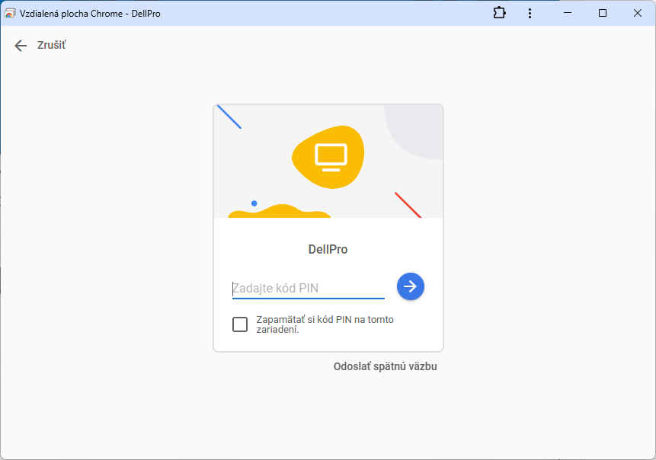Focus the Zadajte kód PIN field
This screenshot has width=656, height=460.
pos(308,288)
